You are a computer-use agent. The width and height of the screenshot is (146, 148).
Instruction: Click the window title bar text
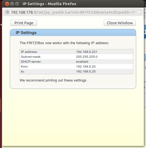(49, 4)
